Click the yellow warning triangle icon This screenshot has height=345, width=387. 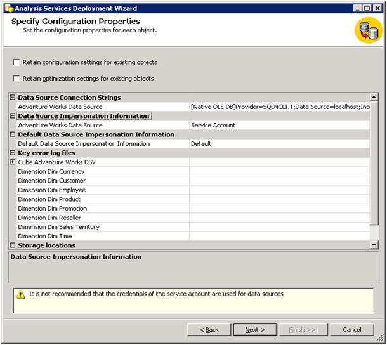tap(20, 294)
